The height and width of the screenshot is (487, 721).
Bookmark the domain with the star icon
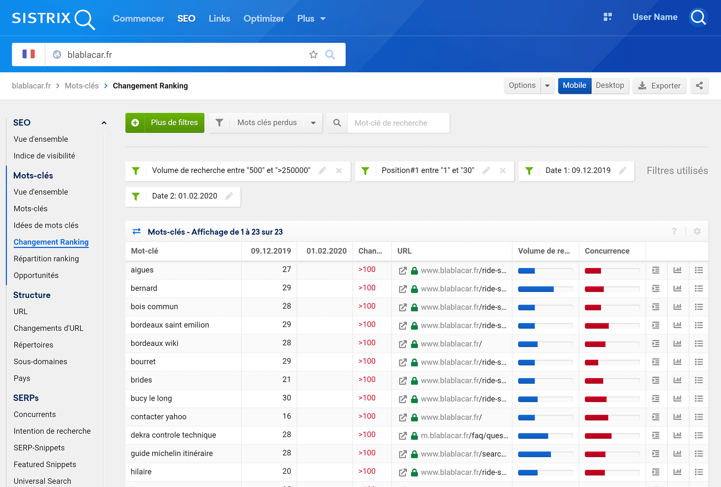pos(313,55)
